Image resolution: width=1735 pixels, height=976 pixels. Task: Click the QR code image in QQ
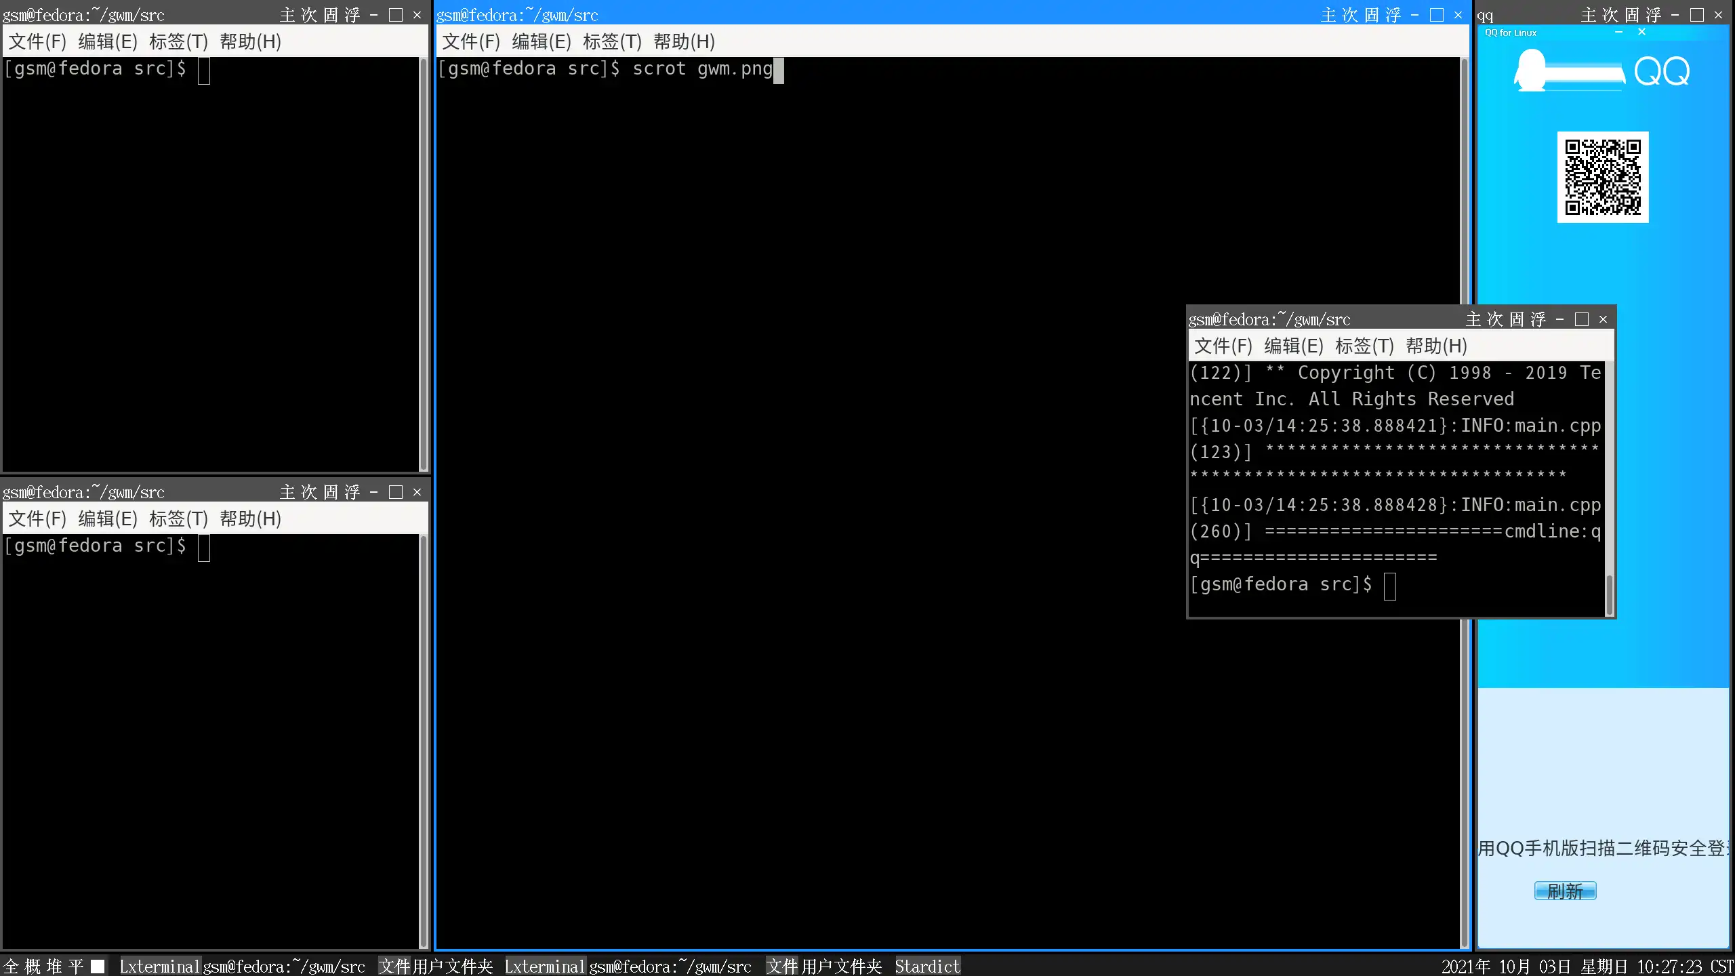(x=1603, y=177)
